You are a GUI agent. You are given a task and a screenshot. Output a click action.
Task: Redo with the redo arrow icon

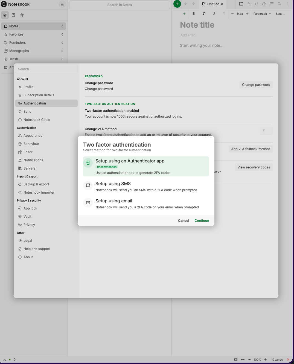(x=257, y=4)
